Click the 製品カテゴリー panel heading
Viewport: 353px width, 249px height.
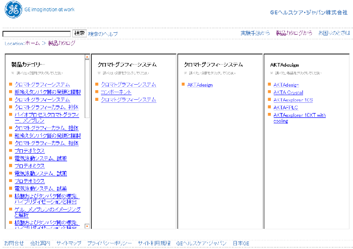click(28, 65)
